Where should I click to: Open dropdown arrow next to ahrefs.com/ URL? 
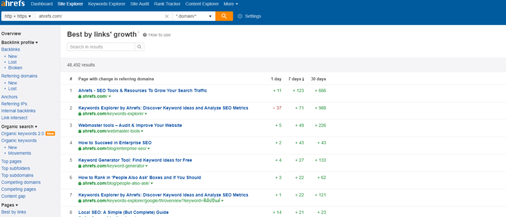click(110, 96)
